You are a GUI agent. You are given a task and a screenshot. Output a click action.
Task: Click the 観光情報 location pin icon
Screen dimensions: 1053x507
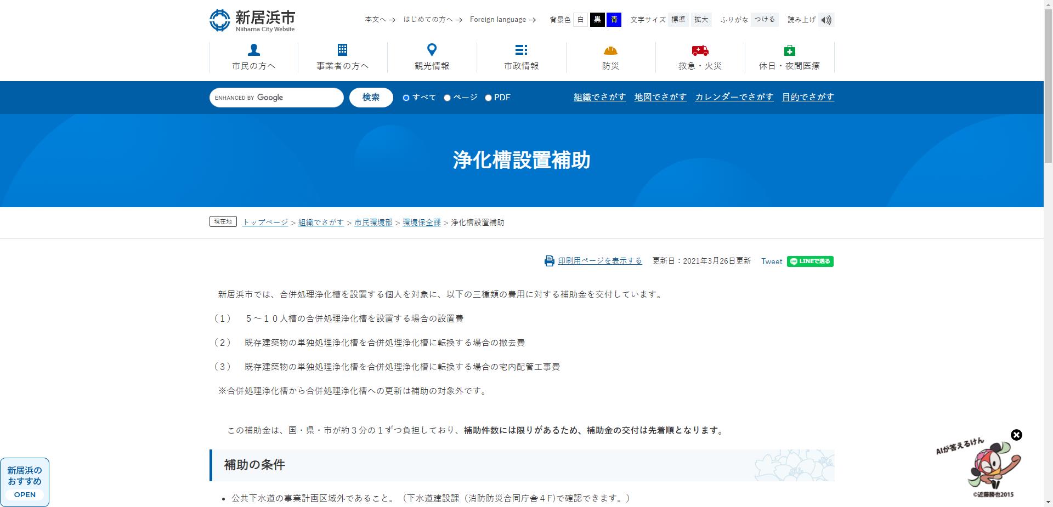click(432, 50)
